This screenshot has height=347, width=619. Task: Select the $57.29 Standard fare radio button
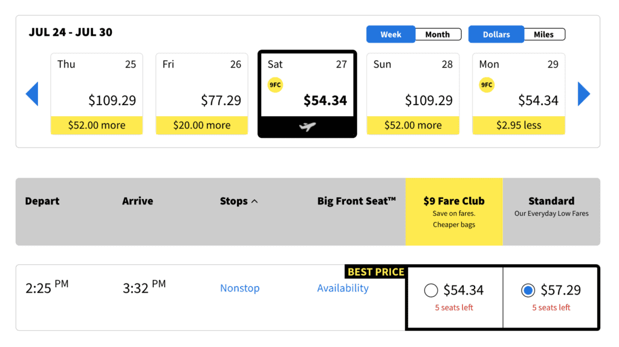[x=528, y=291]
